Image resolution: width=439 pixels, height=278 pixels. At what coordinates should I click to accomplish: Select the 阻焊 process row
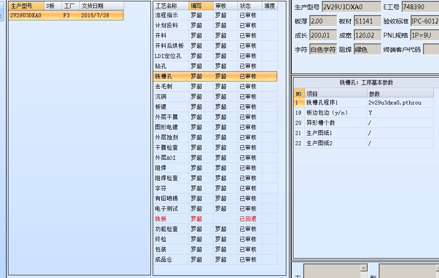pos(215,168)
